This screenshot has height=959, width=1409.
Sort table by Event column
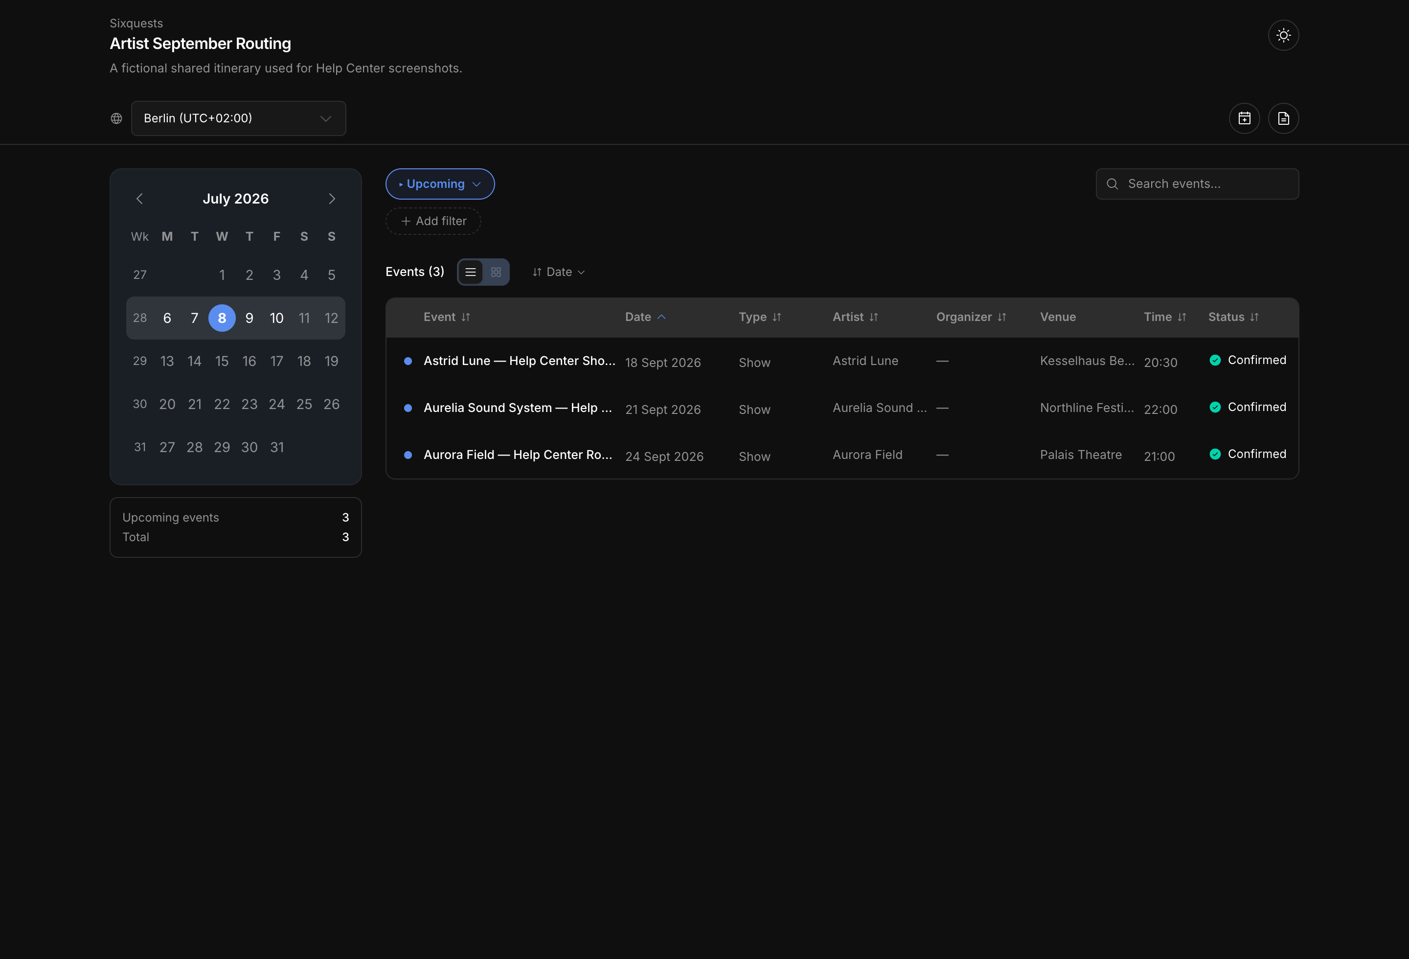click(x=447, y=317)
